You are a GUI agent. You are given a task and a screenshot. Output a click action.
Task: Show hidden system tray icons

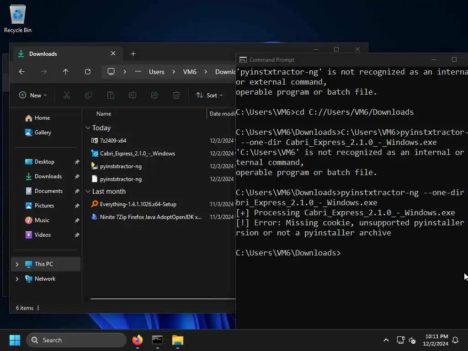click(x=386, y=340)
